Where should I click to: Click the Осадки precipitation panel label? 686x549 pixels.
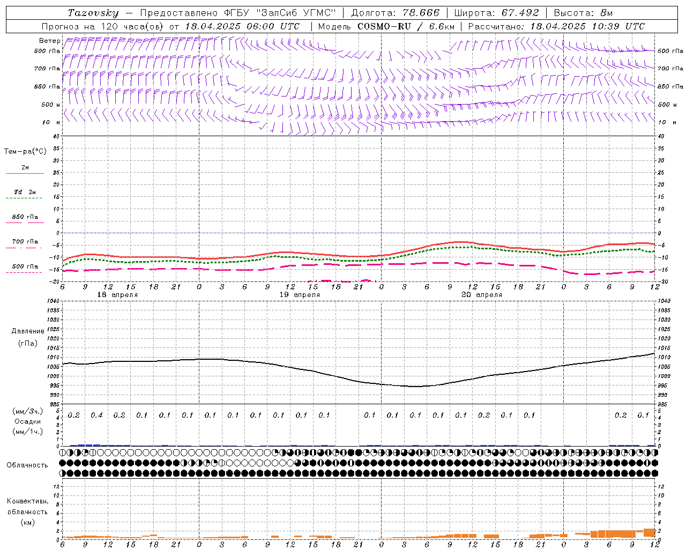click(27, 422)
